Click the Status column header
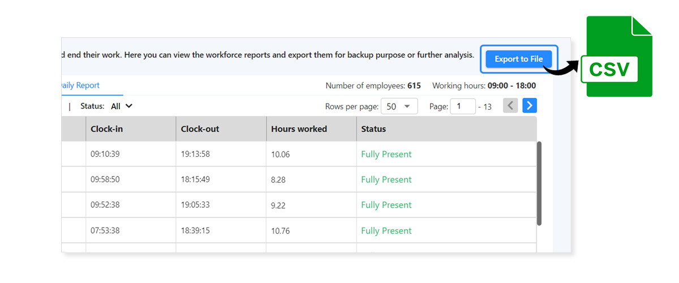 coord(373,129)
